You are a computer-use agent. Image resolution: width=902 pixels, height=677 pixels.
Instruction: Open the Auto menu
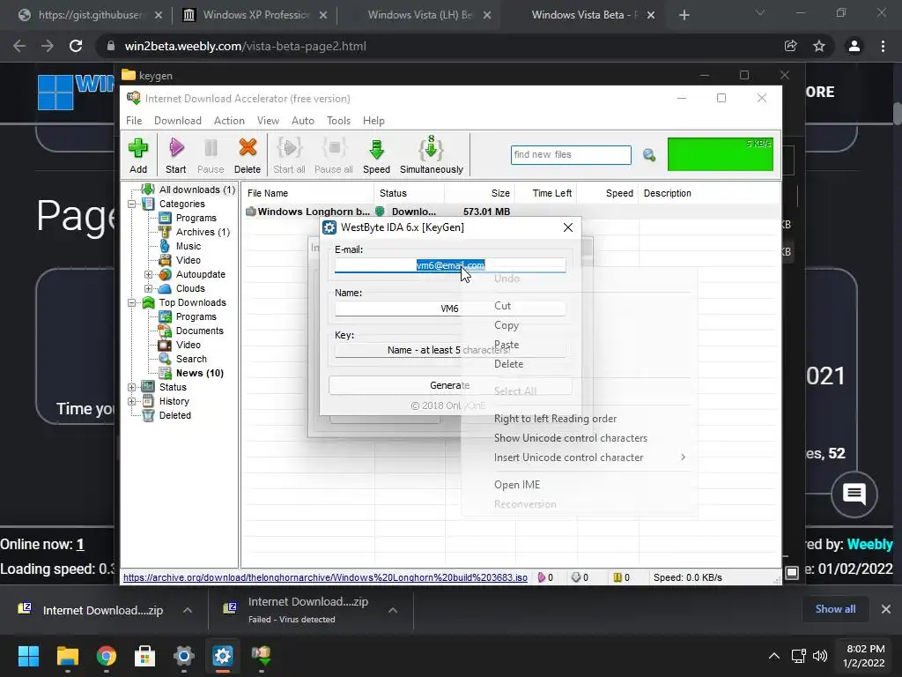click(303, 120)
